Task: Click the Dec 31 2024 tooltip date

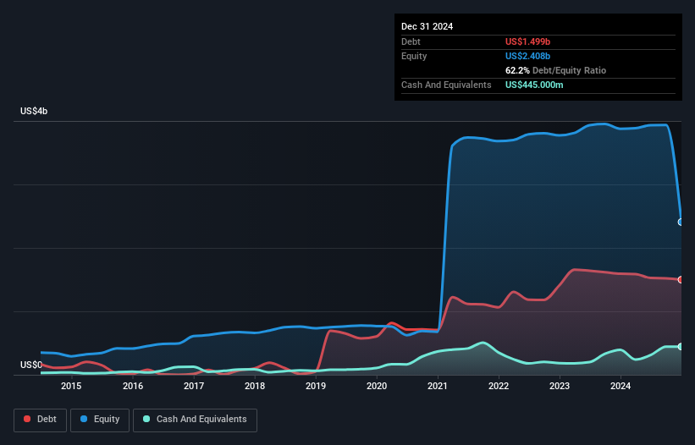Action: [427, 26]
